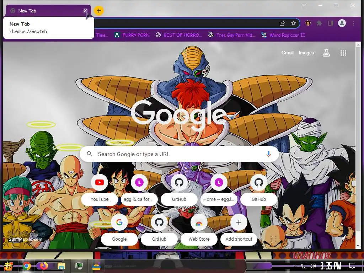
Task: Open the egg.l5.ca for... shortcut
Action: (139, 190)
